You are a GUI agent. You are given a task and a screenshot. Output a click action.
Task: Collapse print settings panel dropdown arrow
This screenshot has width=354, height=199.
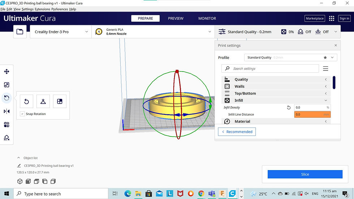(x=336, y=32)
